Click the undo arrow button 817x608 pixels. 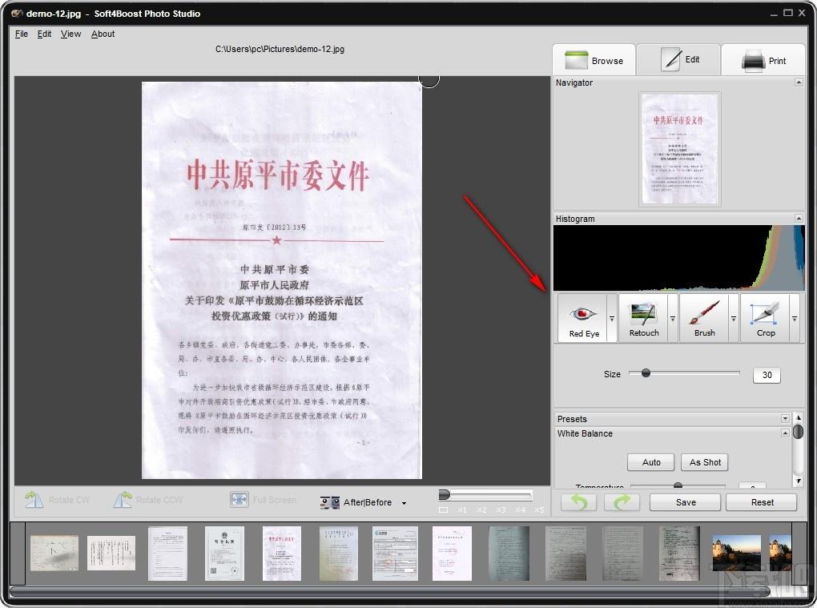pos(579,502)
